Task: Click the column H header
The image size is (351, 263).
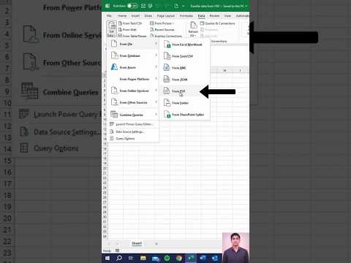Action: click(224, 70)
